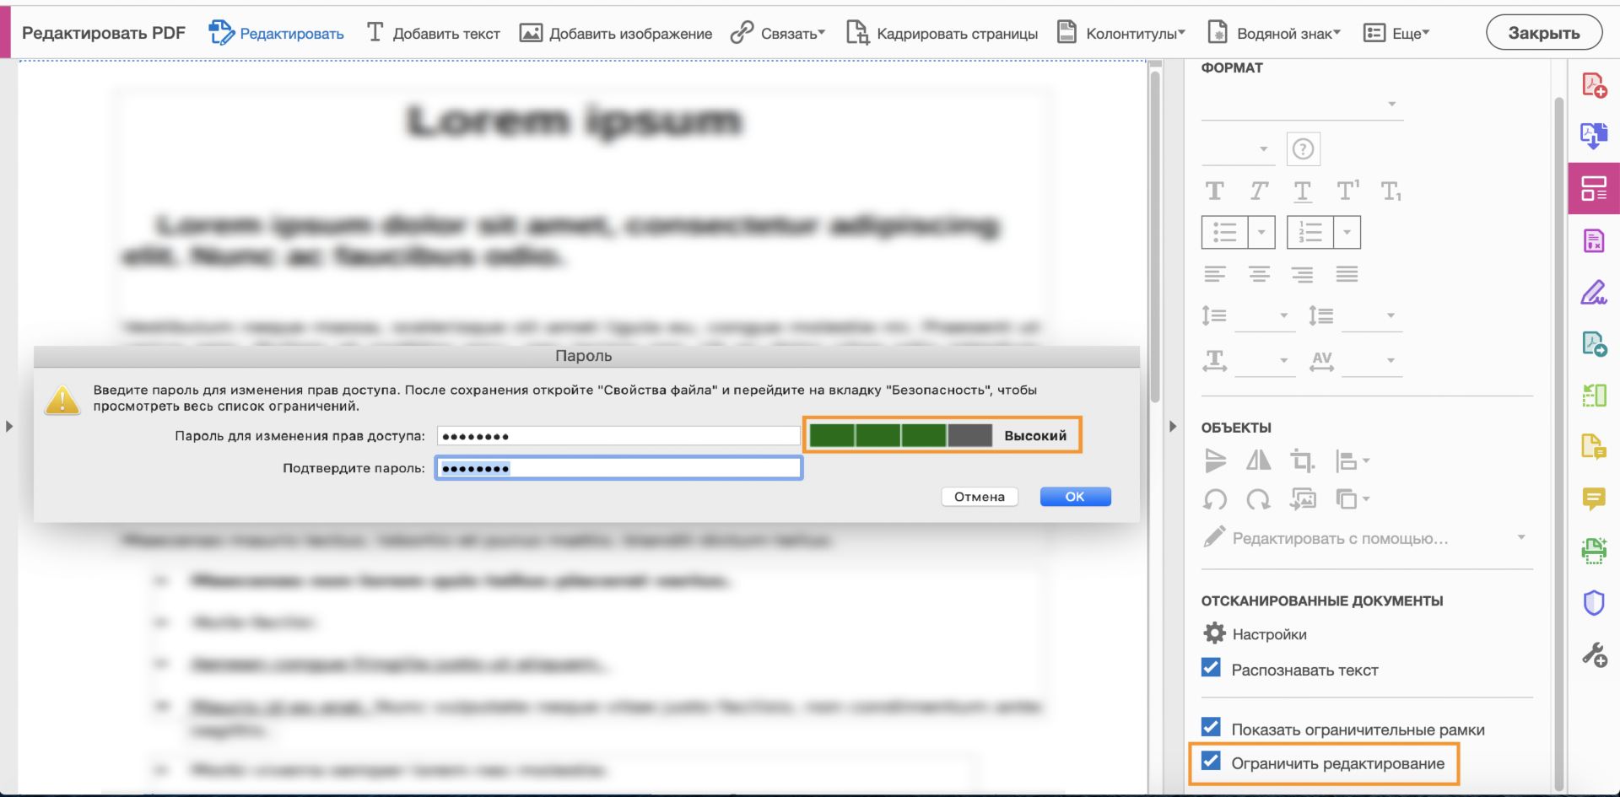Rotate object clockwise icon
Viewport: 1620px width, 797px height.
tap(1258, 500)
